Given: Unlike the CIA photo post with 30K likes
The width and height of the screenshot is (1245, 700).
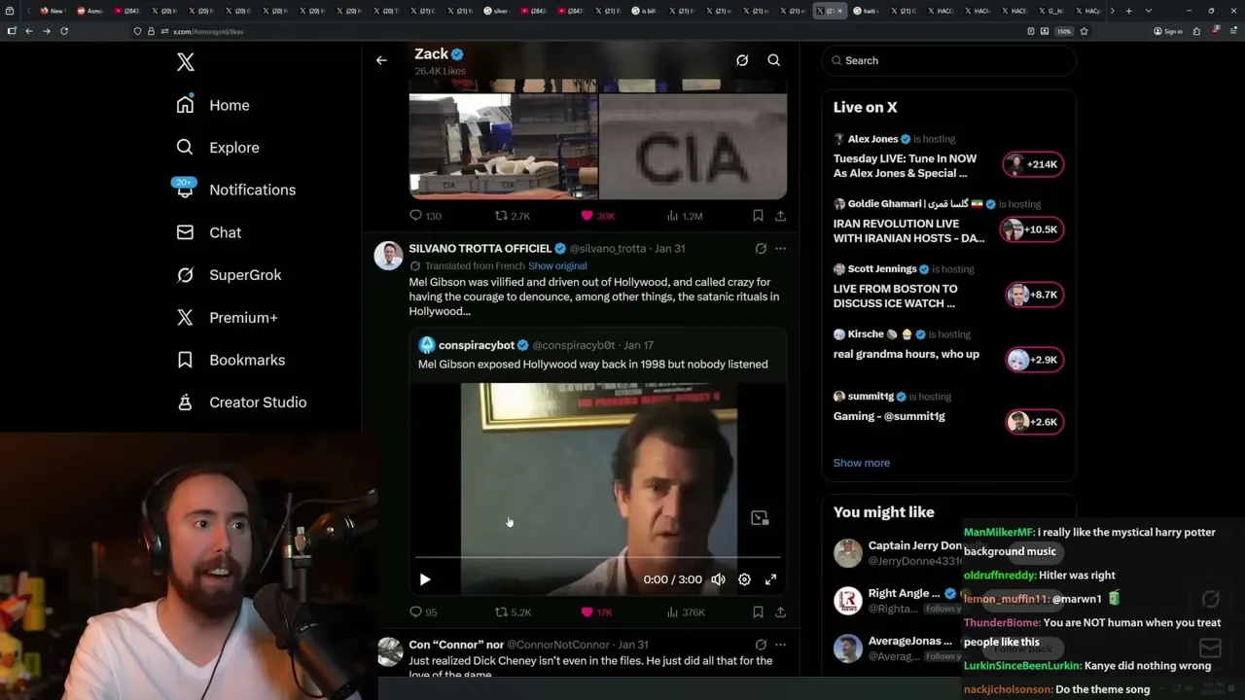Looking at the screenshot, I should [x=597, y=216].
